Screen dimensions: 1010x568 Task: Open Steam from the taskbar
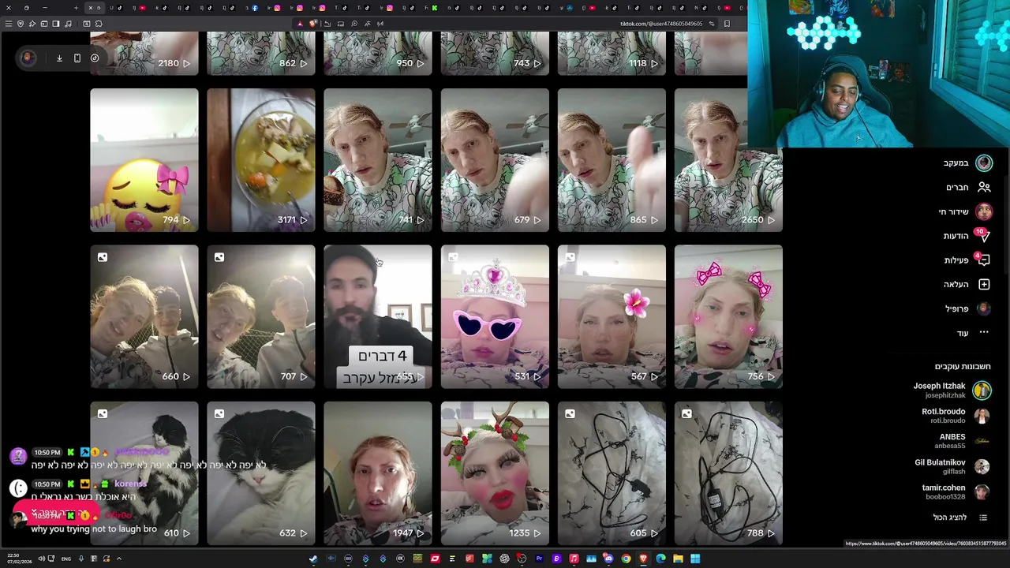coord(313,559)
